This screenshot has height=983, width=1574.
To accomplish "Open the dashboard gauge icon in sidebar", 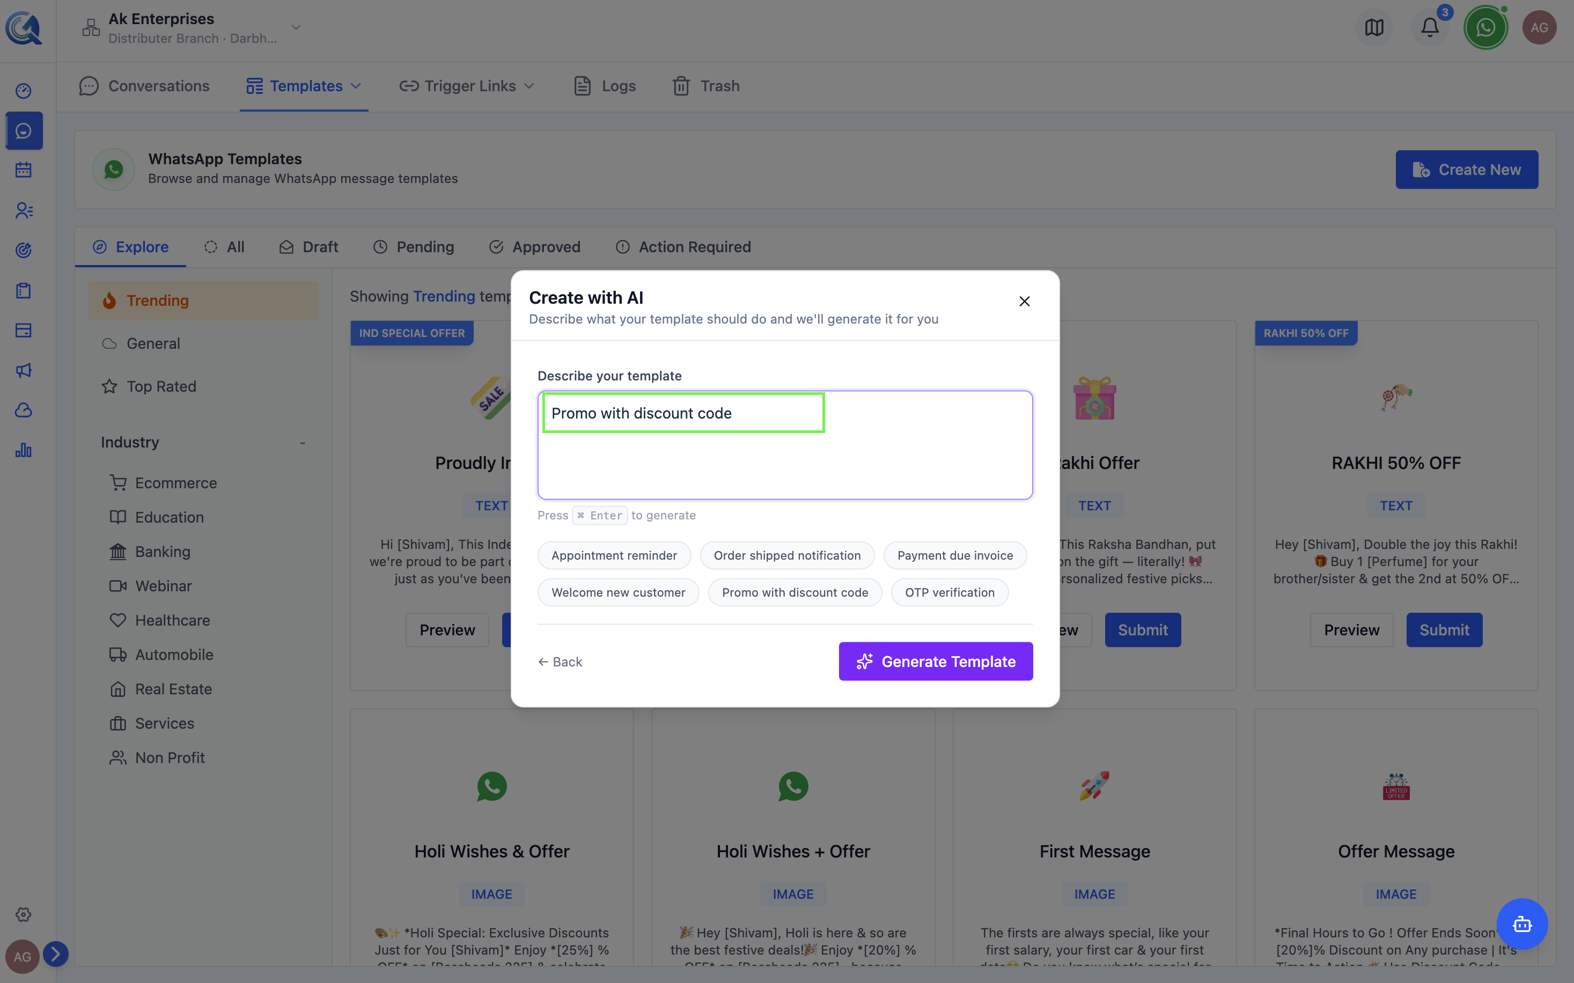I will tap(24, 90).
